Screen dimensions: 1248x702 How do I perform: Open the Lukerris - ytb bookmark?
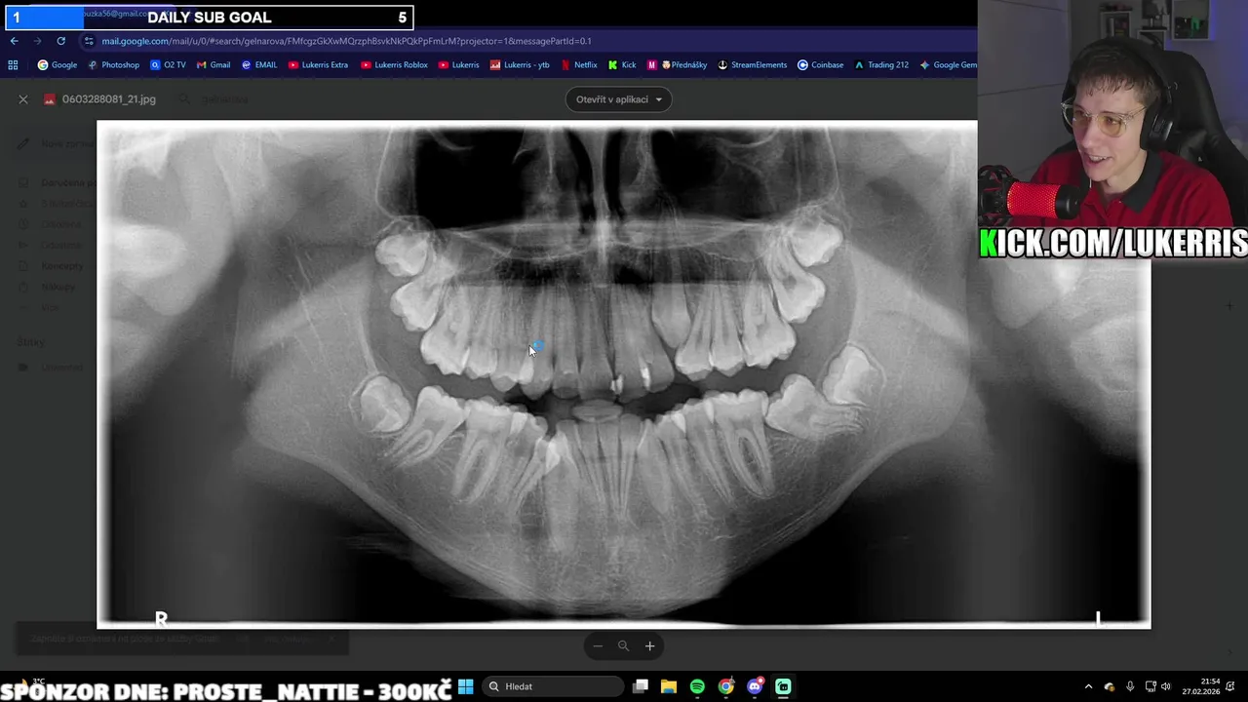[520, 65]
